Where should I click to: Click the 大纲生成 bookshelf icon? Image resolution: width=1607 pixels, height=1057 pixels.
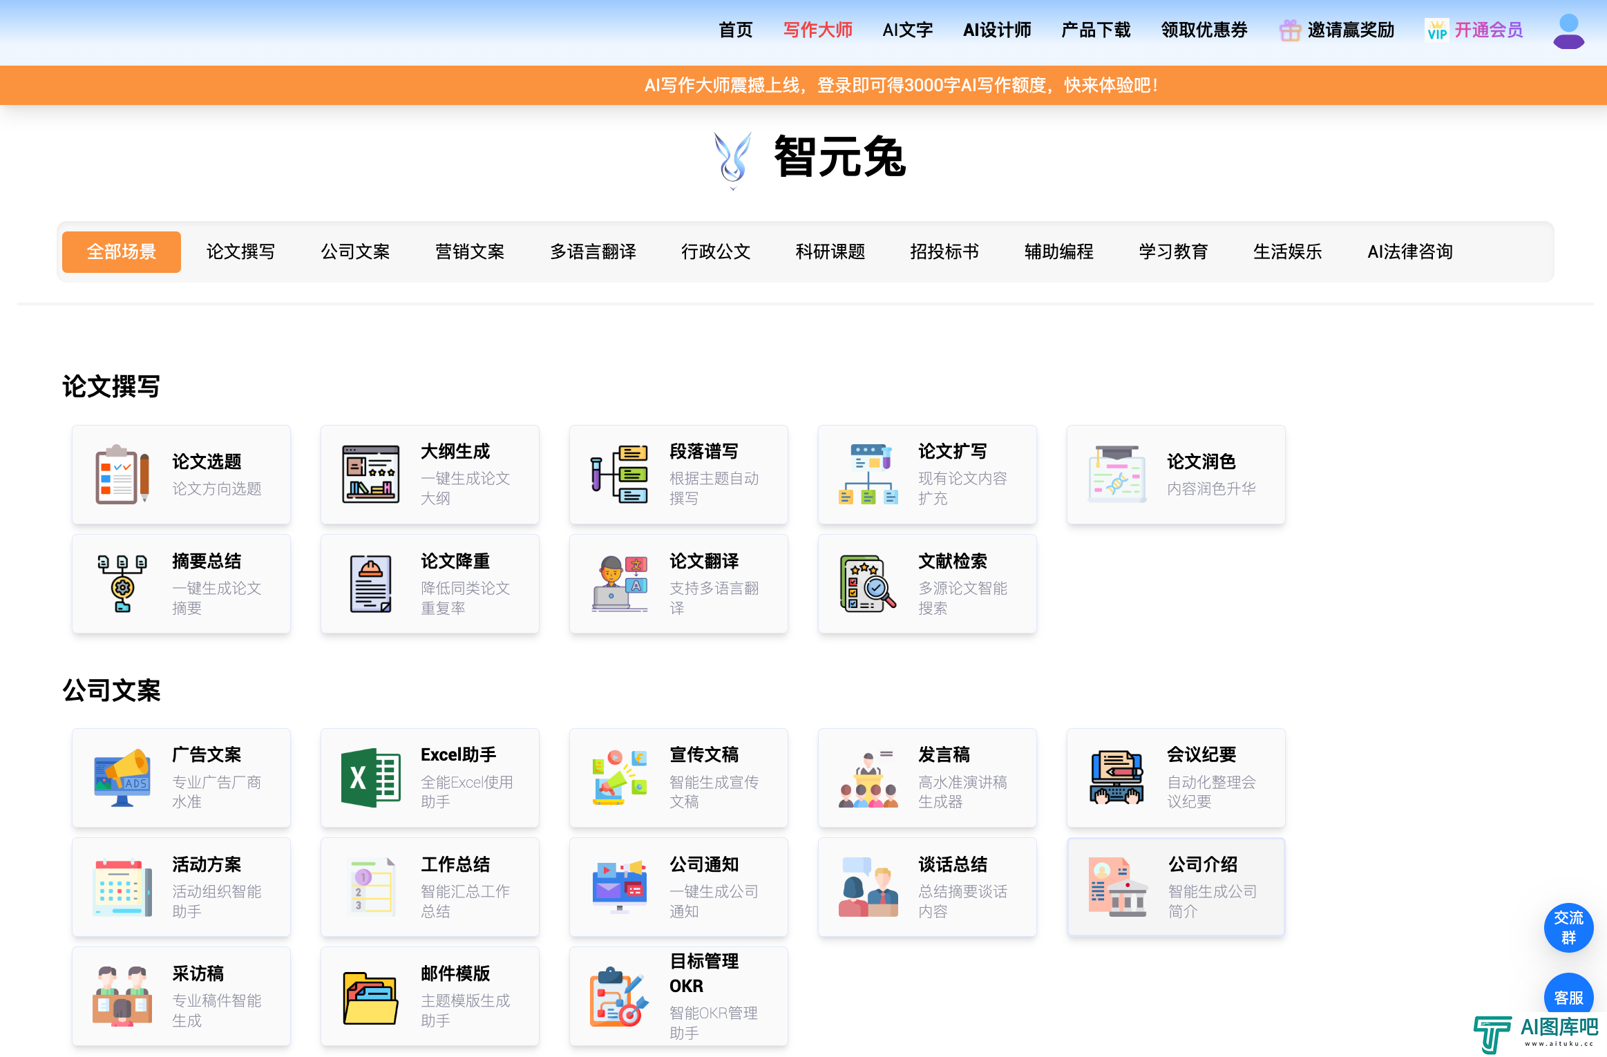pos(371,475)
